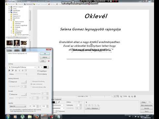Click the align-left icon in text dialog
Image resolution: width=159 pixels, height=119 pixels.
[19, 70]
